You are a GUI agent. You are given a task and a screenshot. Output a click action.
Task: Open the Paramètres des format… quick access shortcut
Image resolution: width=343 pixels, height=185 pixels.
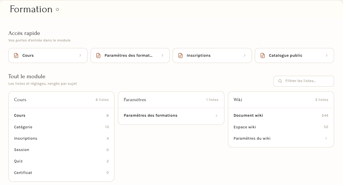[x=130, y=55]
